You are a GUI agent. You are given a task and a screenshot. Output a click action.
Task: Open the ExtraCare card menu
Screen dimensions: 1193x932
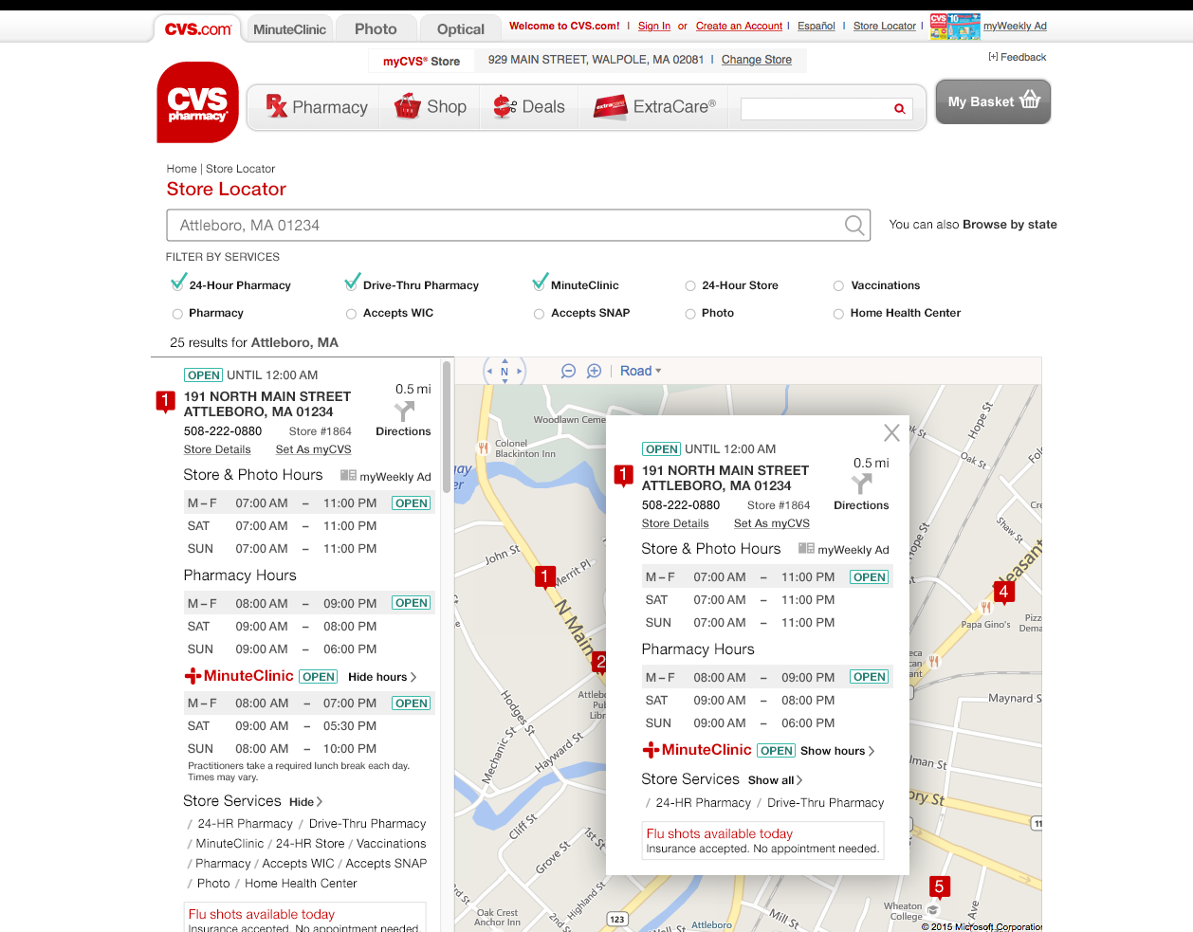[x=654, y=107]
